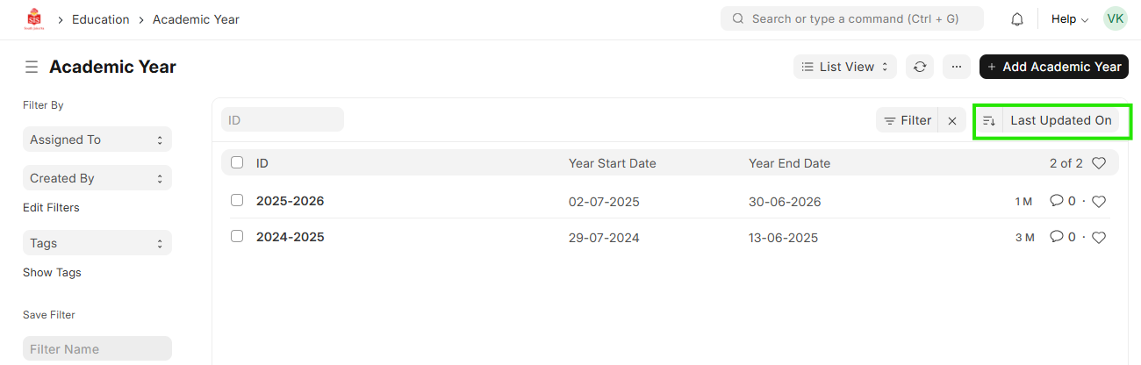
Task: Toggle the sort direction icon
Action: (x=989, y=120)
